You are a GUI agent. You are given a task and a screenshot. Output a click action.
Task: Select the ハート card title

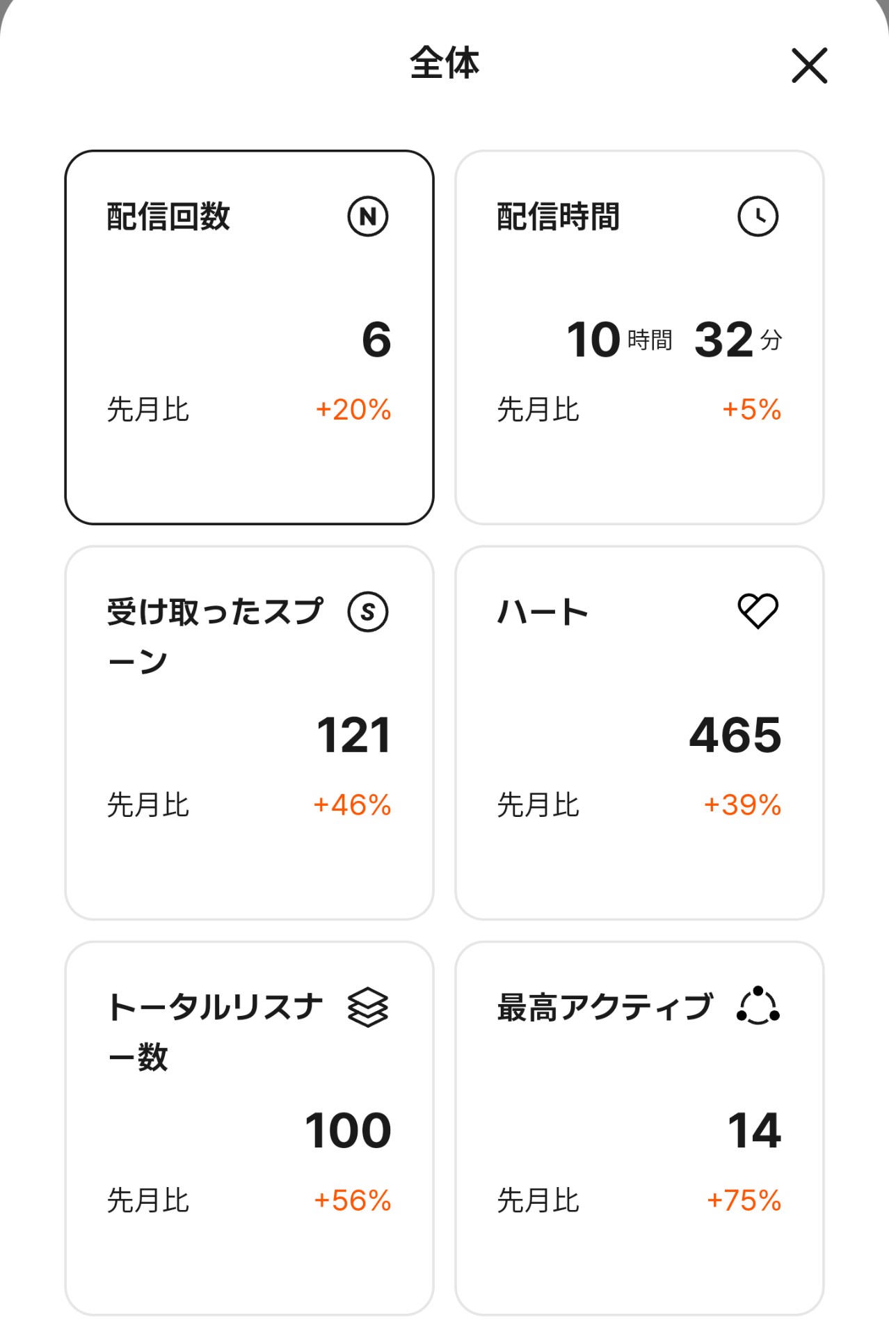(x=543, y=612)
